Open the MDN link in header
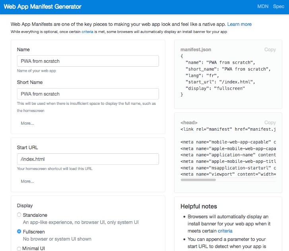The width and height of the screenshot is (289, 251). tap(263, 6)
